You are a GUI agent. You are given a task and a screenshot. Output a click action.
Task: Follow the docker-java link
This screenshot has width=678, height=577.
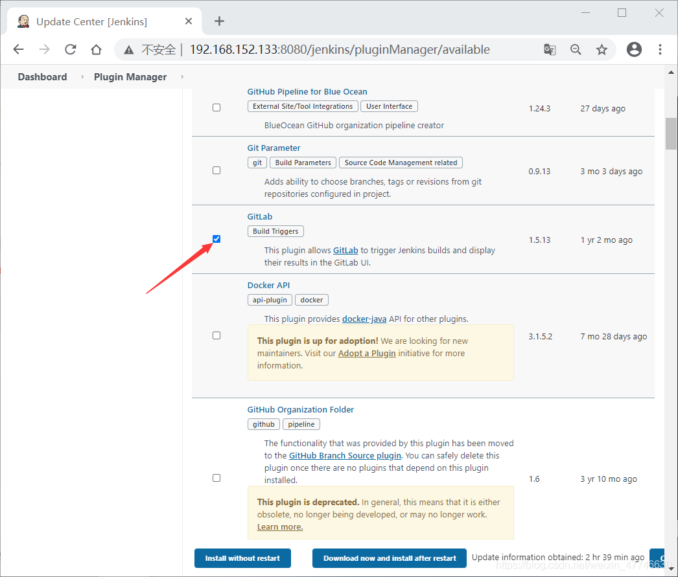[364, 319]
